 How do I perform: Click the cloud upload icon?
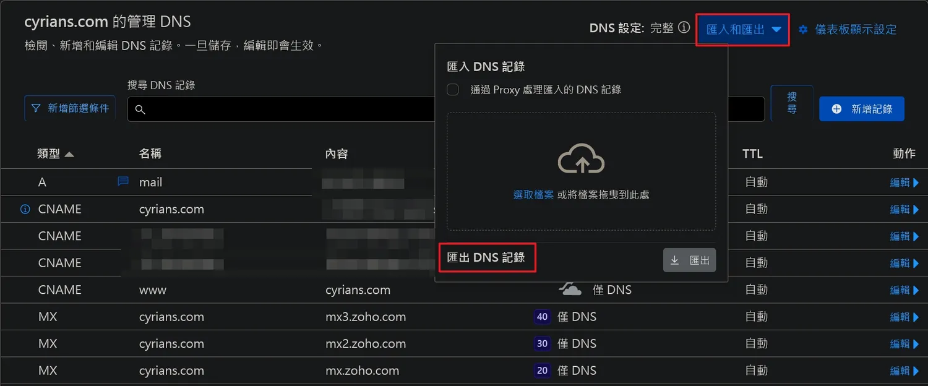coord(581,160)
